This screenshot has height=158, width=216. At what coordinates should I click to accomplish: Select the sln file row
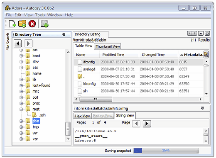(x=138, y=91)
